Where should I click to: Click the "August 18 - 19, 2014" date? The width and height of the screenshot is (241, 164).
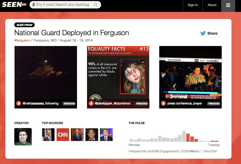pos(76,40)
